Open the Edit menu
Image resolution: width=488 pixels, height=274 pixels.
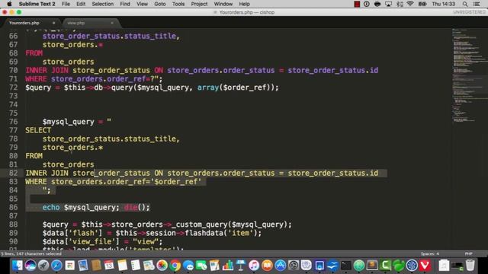(81, 4)
